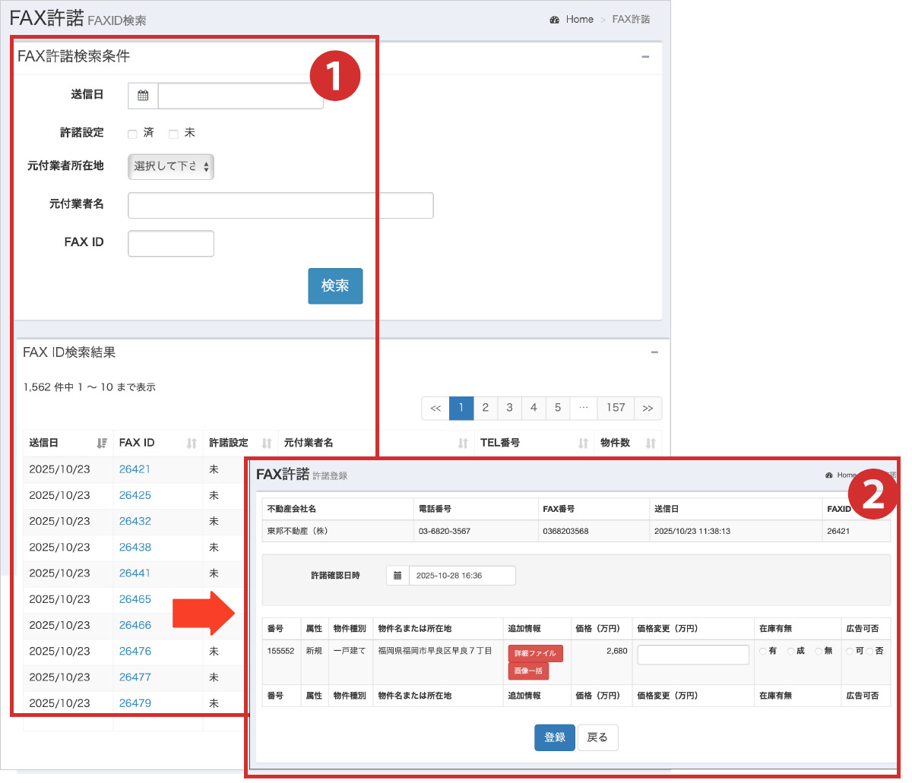
Task: Open FAX ID link 26425
Action: [135, 495]
